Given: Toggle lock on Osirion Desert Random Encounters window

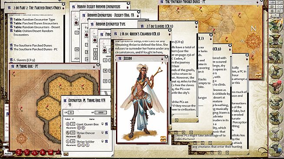Looking at the screenshot, I should (x=128, y=7).
